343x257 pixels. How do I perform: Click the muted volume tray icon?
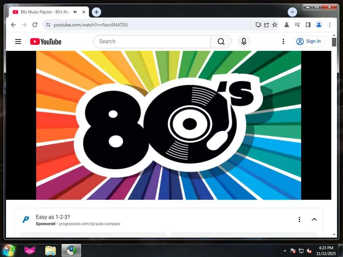(x=309, y=251)
